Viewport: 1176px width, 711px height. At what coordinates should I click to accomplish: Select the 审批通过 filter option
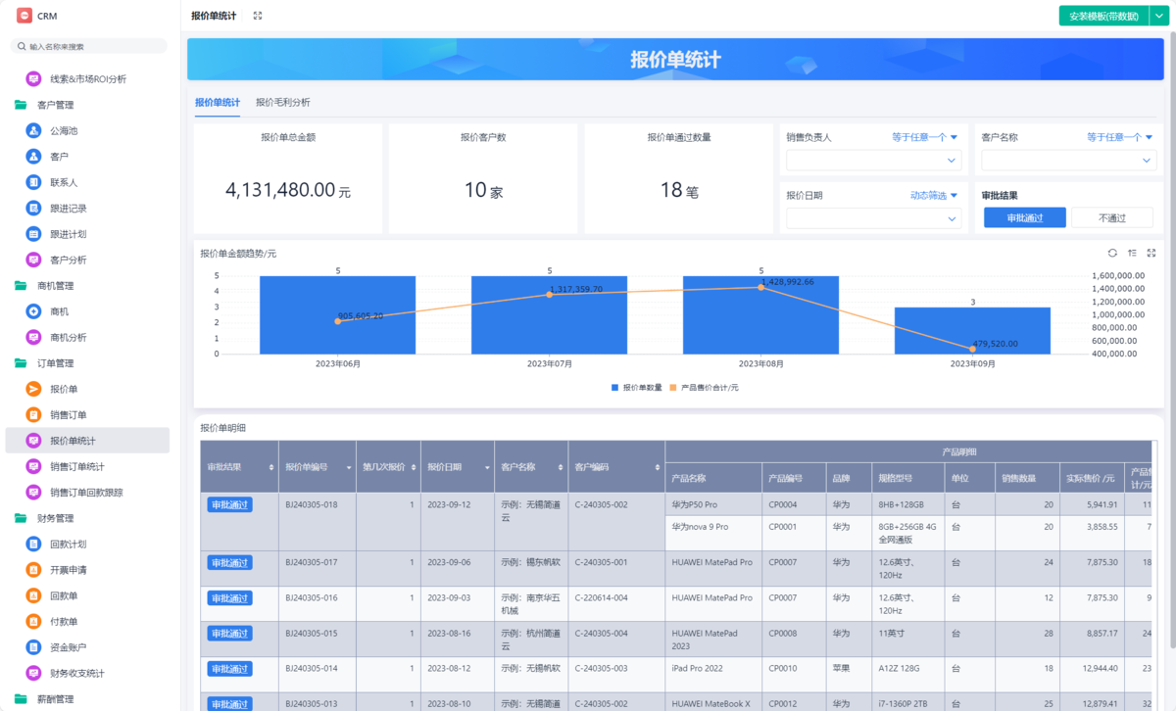coord(1025,217)
